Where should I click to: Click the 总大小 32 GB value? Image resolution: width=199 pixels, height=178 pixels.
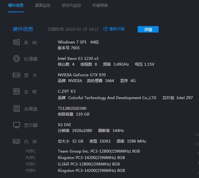70,141
